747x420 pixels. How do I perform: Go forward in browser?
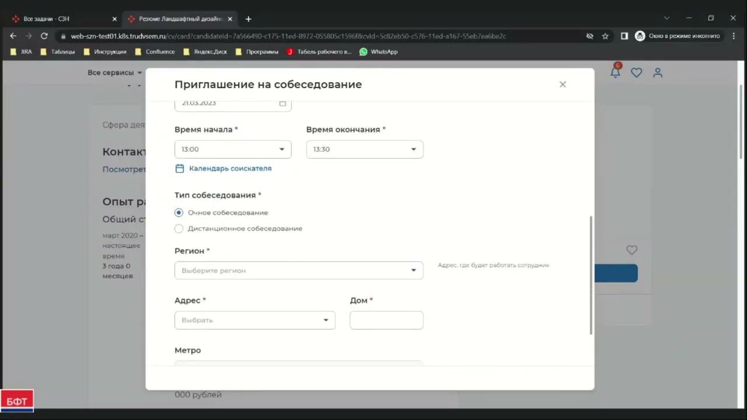[29, 36]
